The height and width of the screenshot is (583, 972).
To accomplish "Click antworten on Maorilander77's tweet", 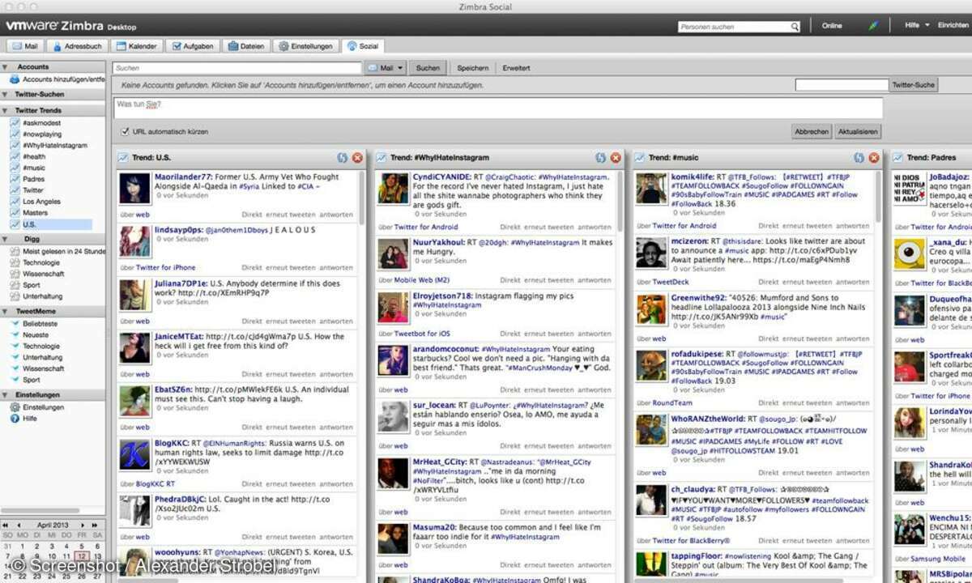I will click(x=337, y=215).
